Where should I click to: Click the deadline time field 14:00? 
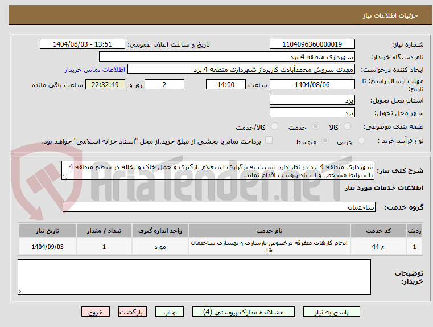point(226,84)
